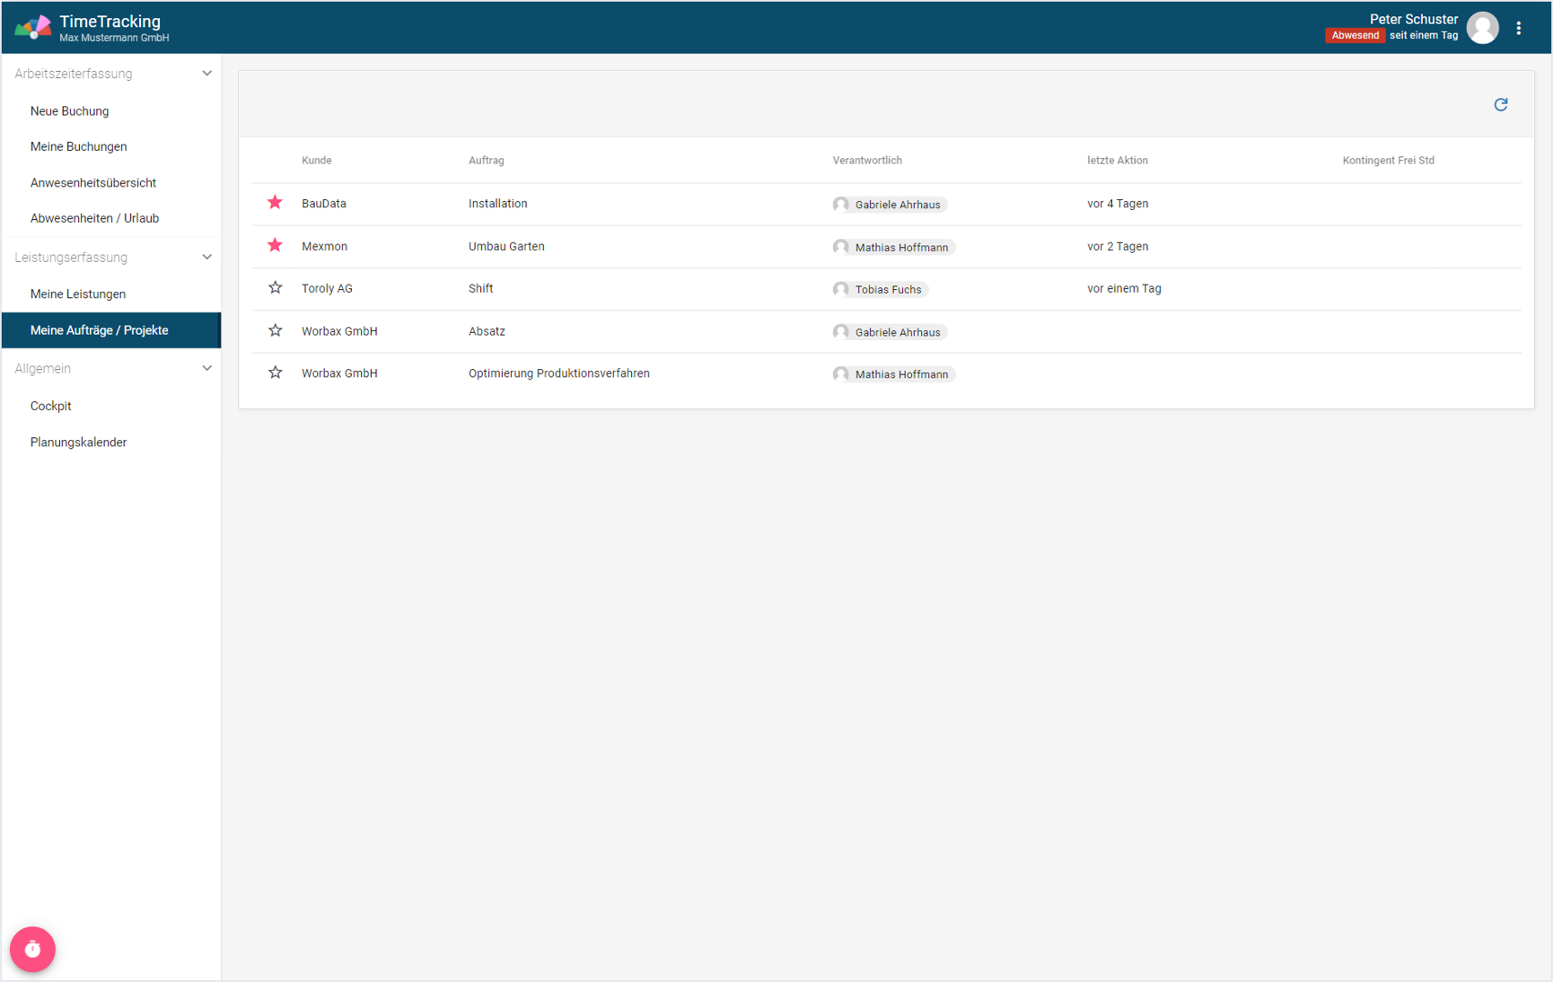
Task: Open Neue Buchung in the sidebar
Action: pyautogui.click(x=69, y=111)
